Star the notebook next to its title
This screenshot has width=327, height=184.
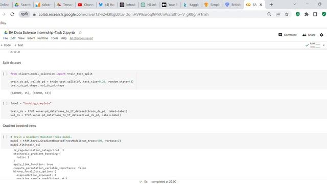click(x=80, y=32)
